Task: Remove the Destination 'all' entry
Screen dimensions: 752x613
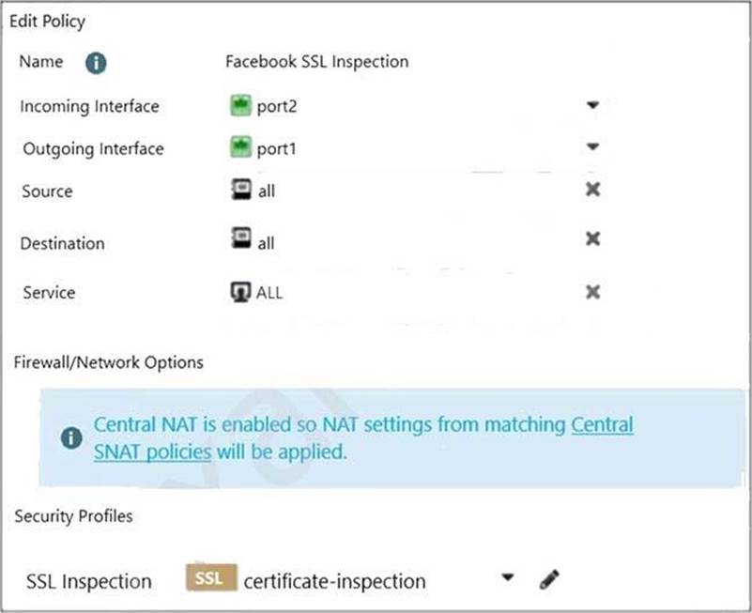Action: 592,239
